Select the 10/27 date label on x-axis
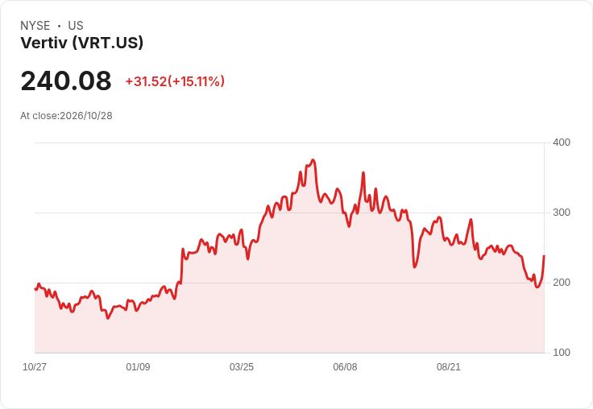The width and height of the screenshot is (593, 409). (35, 366)
